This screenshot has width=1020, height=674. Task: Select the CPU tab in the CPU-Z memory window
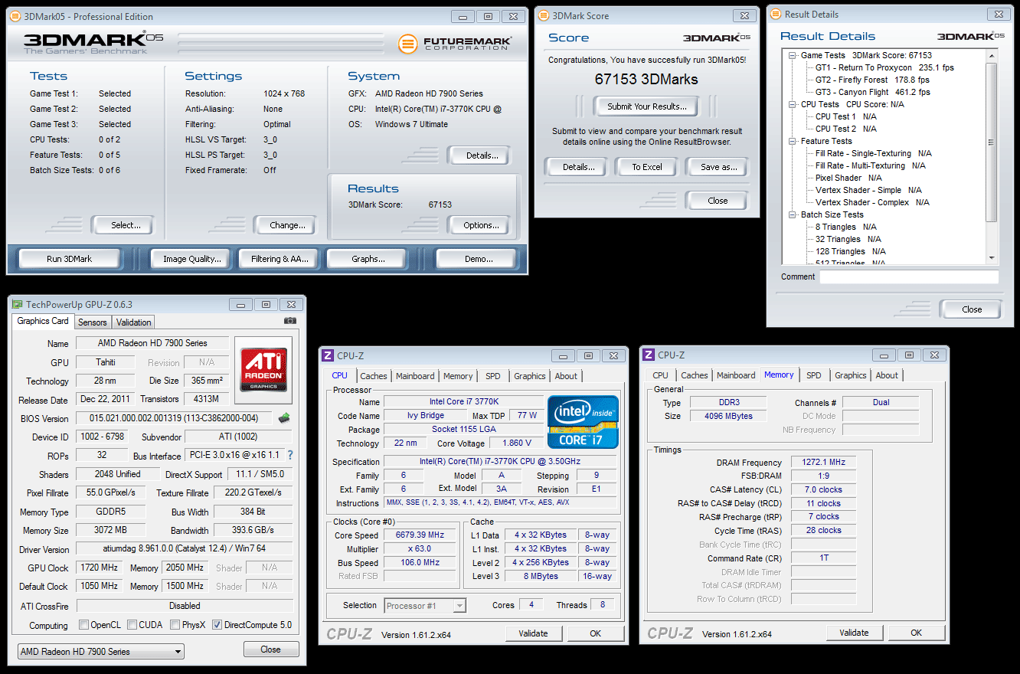click(660, 375)
